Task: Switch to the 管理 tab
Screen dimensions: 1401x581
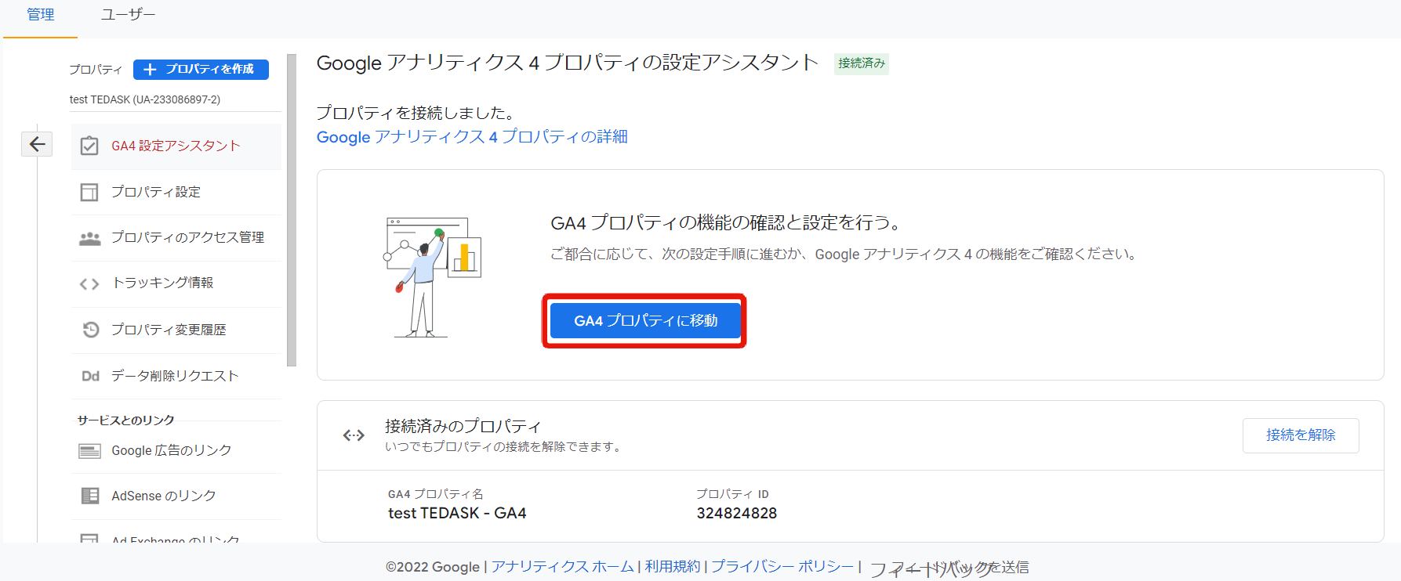Action: point(41,15)
